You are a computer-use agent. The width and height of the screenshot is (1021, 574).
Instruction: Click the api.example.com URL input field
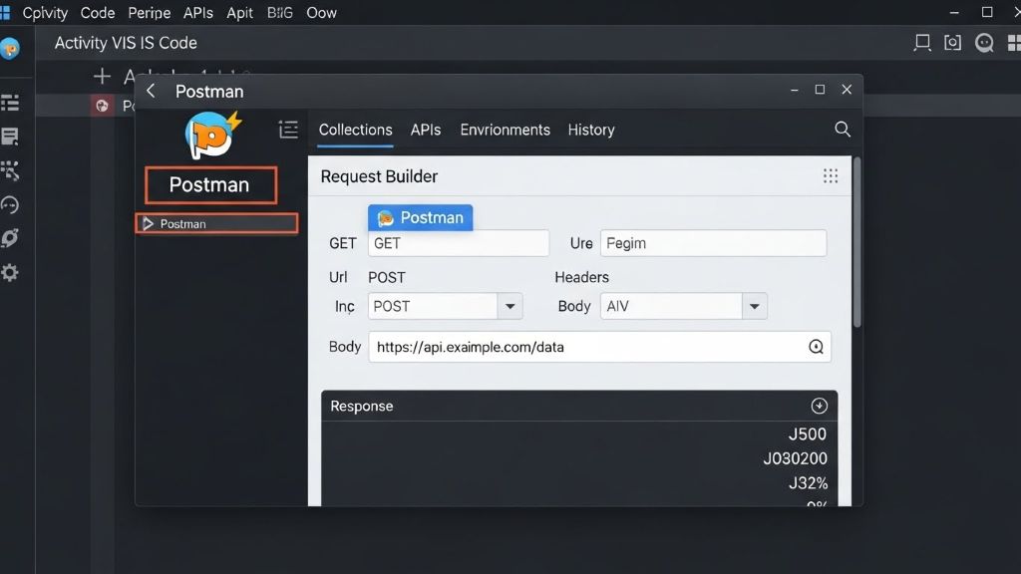click(x=586, y=347)
